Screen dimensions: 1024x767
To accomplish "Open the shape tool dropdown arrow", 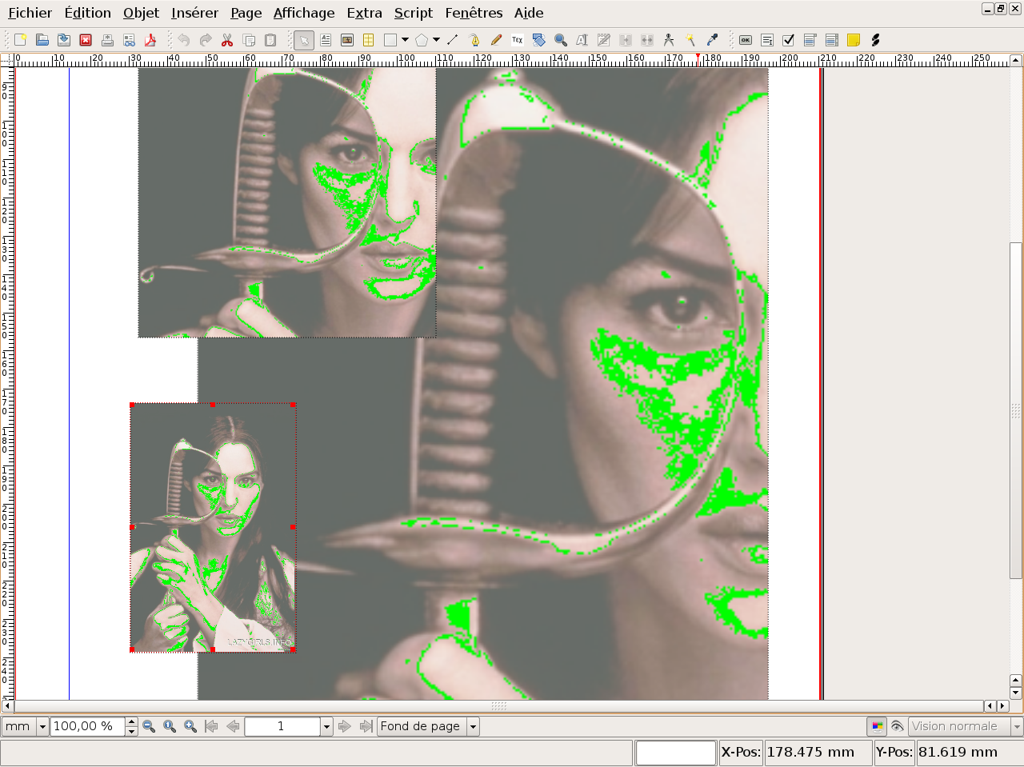I will (406, 40).
